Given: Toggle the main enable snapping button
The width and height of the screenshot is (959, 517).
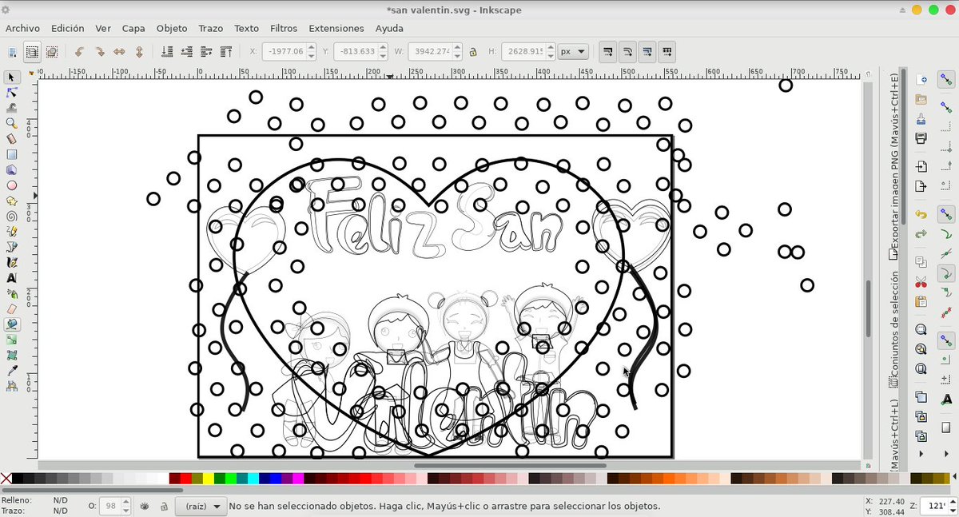Looking at the screenshot, I should (947, 80).
